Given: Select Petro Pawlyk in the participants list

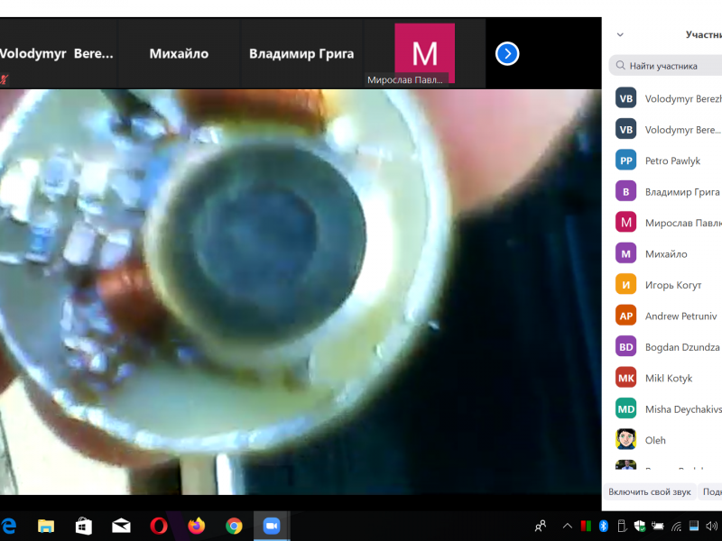Looking at the screenshot, I should pos(672,160).
